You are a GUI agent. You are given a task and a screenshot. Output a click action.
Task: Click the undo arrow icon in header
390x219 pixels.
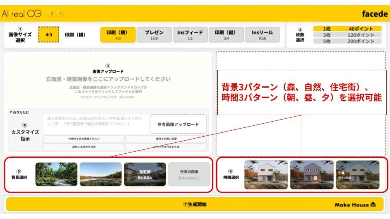[61, 13]
